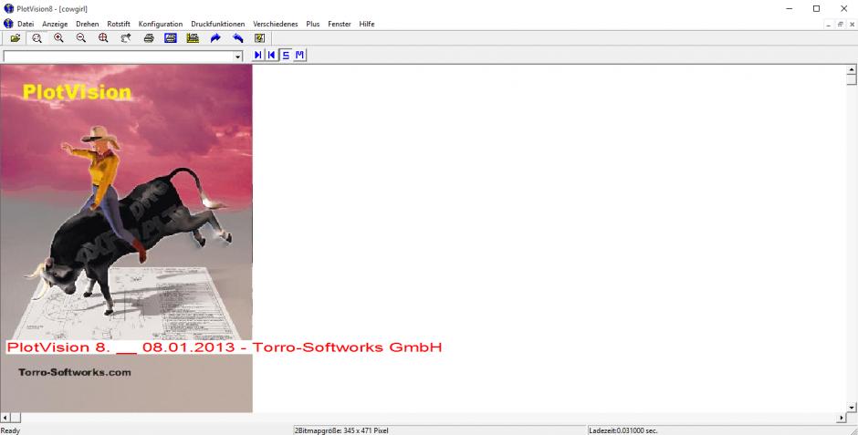The image size is (858, 435).
Task: Zoom out with the minus magnifier
Action: tap(81, 38)
